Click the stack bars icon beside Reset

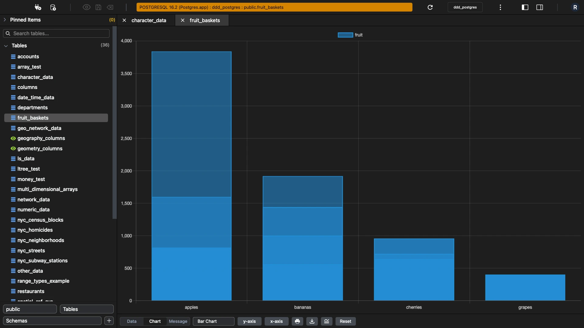pyautogui.click(x=327, y=321)
